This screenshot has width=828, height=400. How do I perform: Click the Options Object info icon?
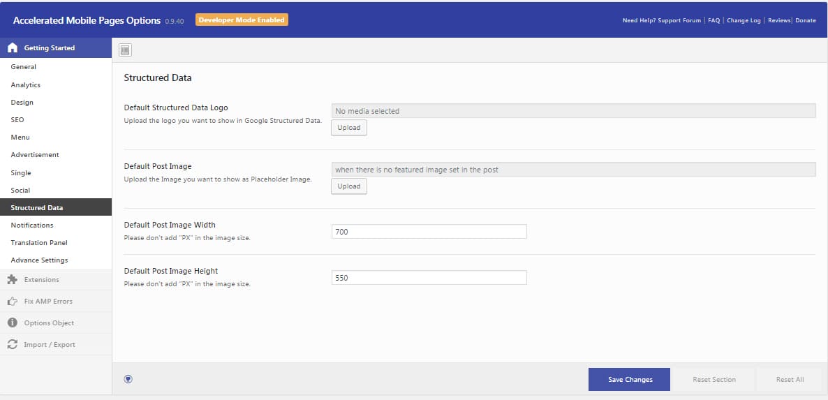(12, 323)
